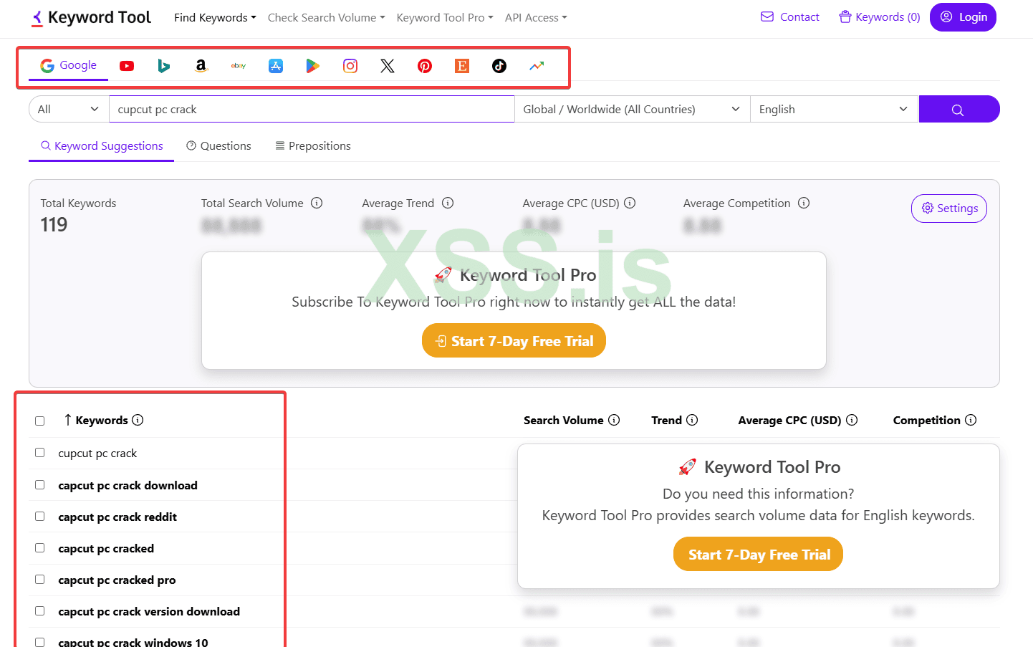Choose the Amazon keyword source
The height and width of the screenshot is (647, 1033).
pos(201,66)
